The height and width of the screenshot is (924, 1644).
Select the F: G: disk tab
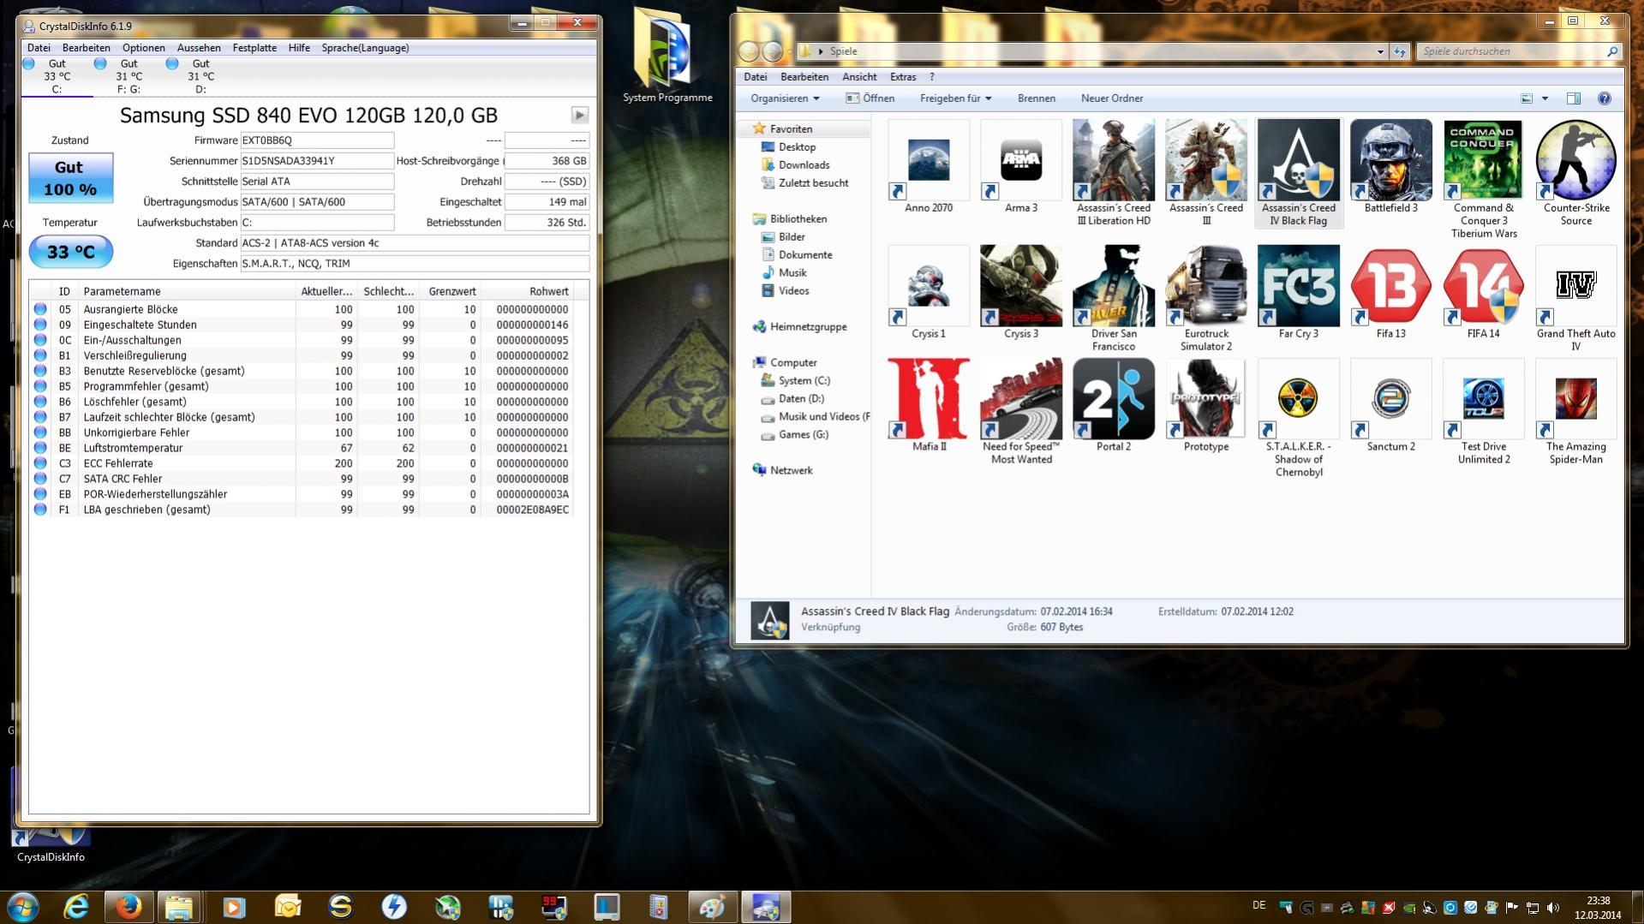pos(129,76)
